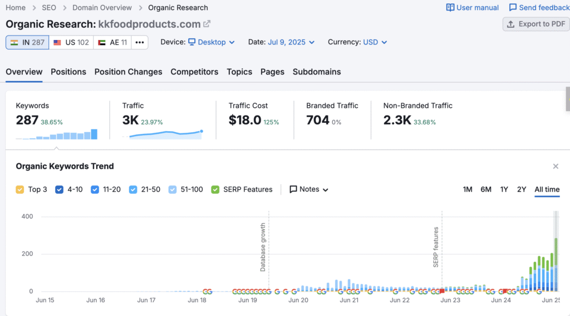Screen dimensions: 570x316
Task: Toggle the SERP Features checkbox
Action: click(215, 189)
